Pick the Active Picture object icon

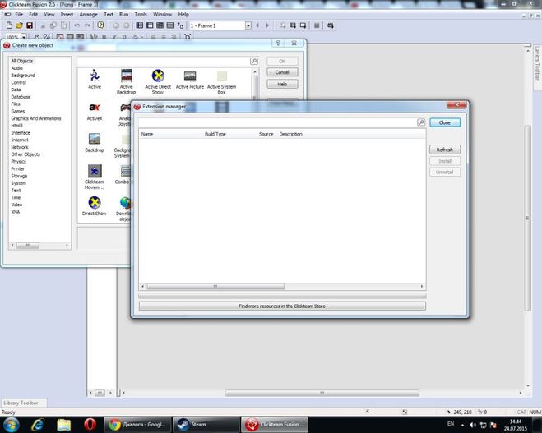tap(190, 76)
